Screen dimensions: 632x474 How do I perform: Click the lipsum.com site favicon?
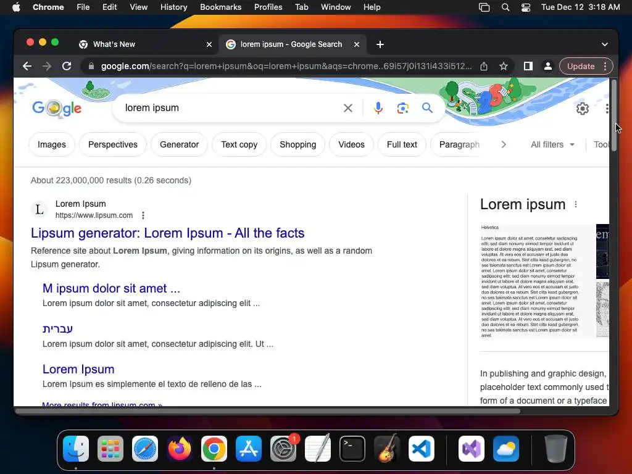tap(39, 210)
